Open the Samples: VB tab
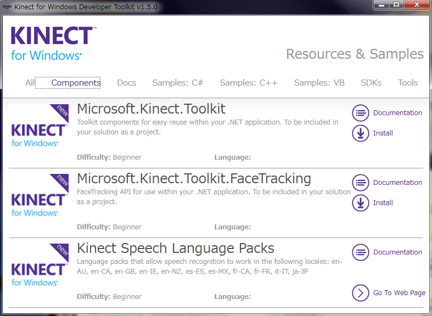432x316 pixels. click(319, 83)
